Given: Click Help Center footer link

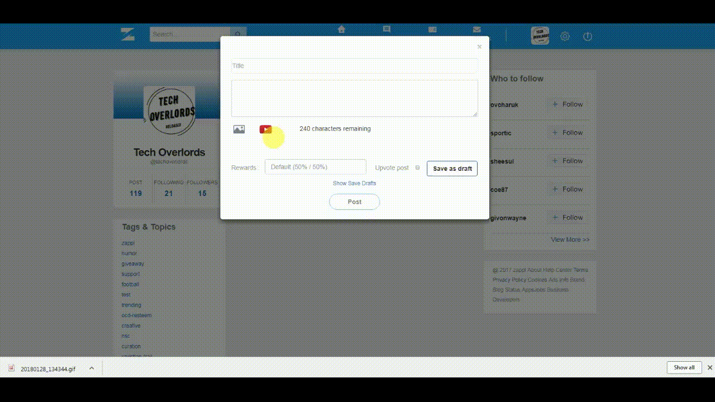Looking at the screenshot, I should [x=557, y=270].
